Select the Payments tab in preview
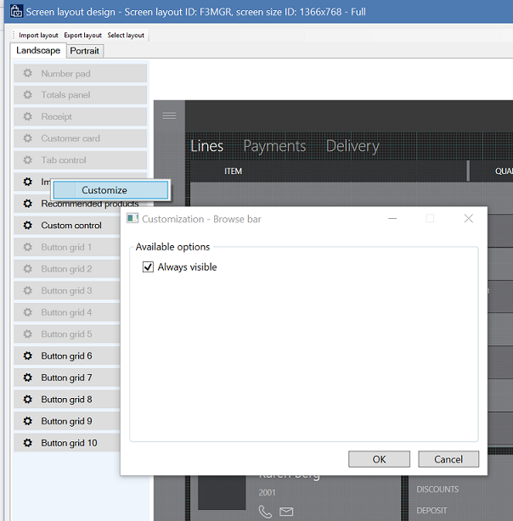This screenshot has height=521, width=513. tap(274, 146)
